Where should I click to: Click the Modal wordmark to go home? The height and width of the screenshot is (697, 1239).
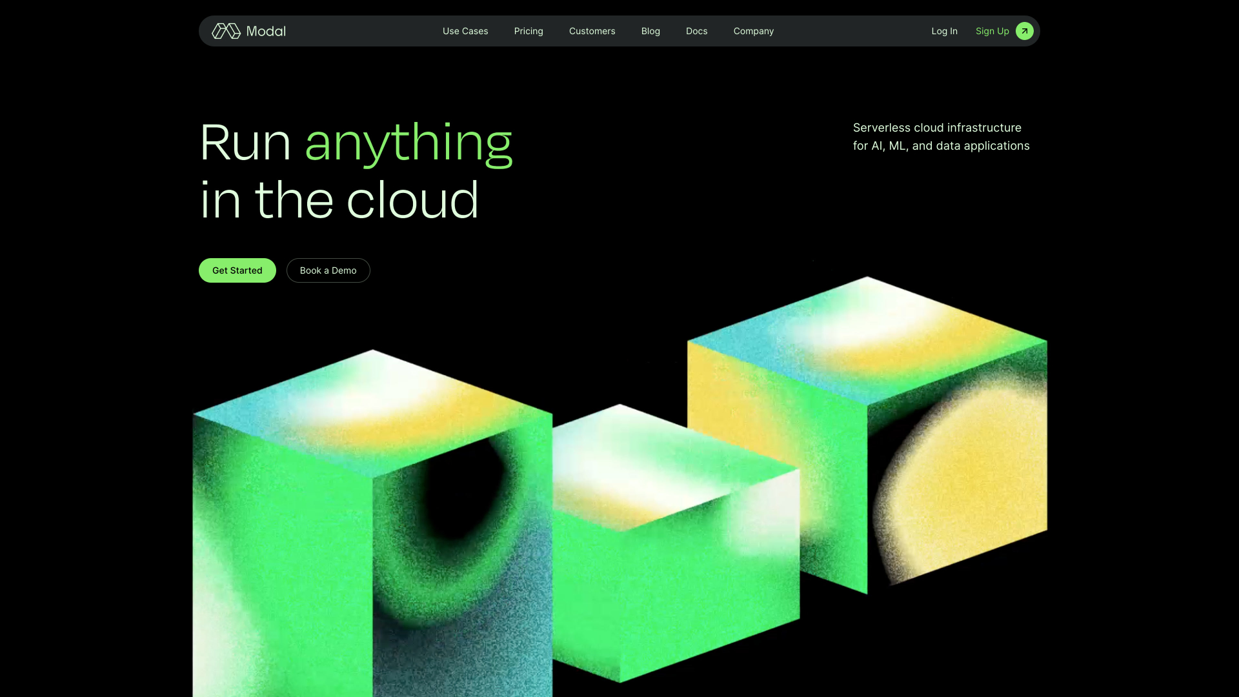266,30
